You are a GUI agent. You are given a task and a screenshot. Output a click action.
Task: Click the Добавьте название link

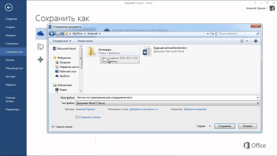[x=195, y=109]
